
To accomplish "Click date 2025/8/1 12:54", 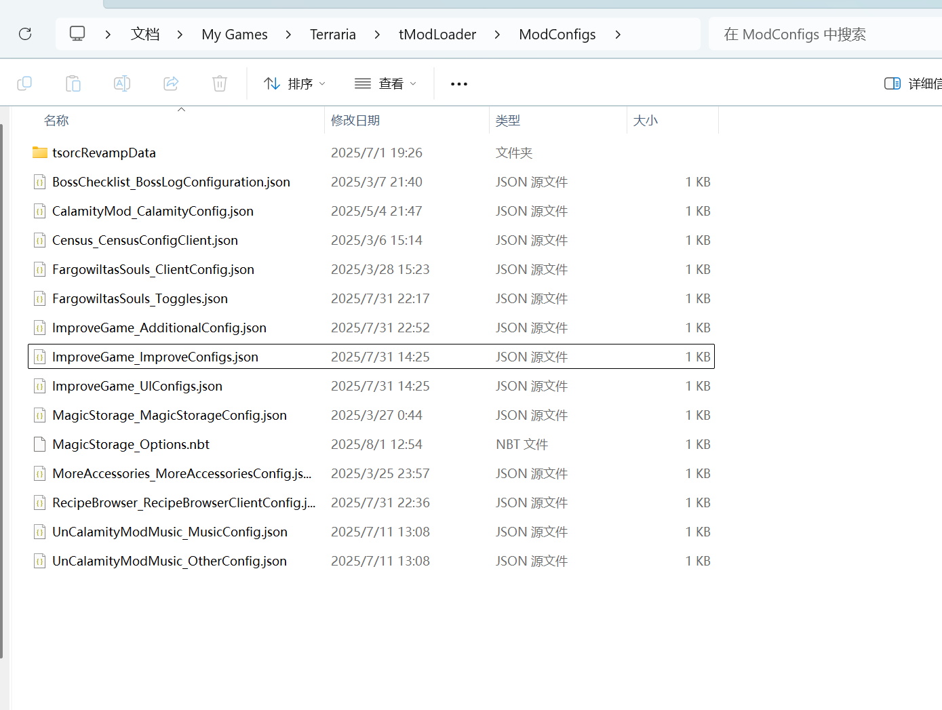I will pyautogui.click(x=376, y=444).
